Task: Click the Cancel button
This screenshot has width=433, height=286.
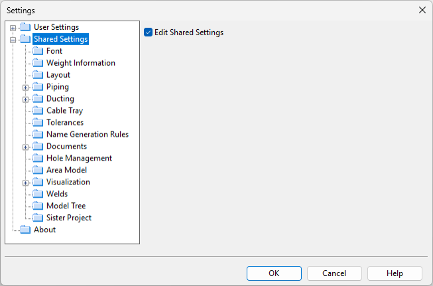Action: coord(334,273)
